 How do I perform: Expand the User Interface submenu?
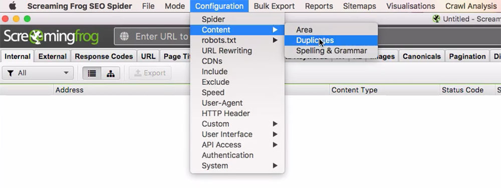[x=237, y=134]
